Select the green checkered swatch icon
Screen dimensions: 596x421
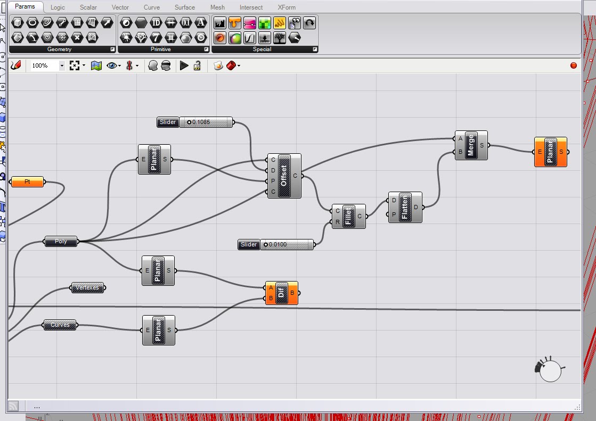tap(265, 23)
